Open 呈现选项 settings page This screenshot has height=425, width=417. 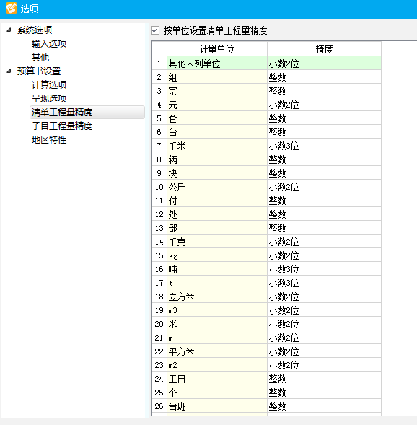(x=49, y=98)
